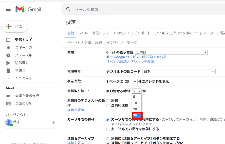
Task: Open the Gmail の表示言語 dropdown
Action: coord(171,52)
